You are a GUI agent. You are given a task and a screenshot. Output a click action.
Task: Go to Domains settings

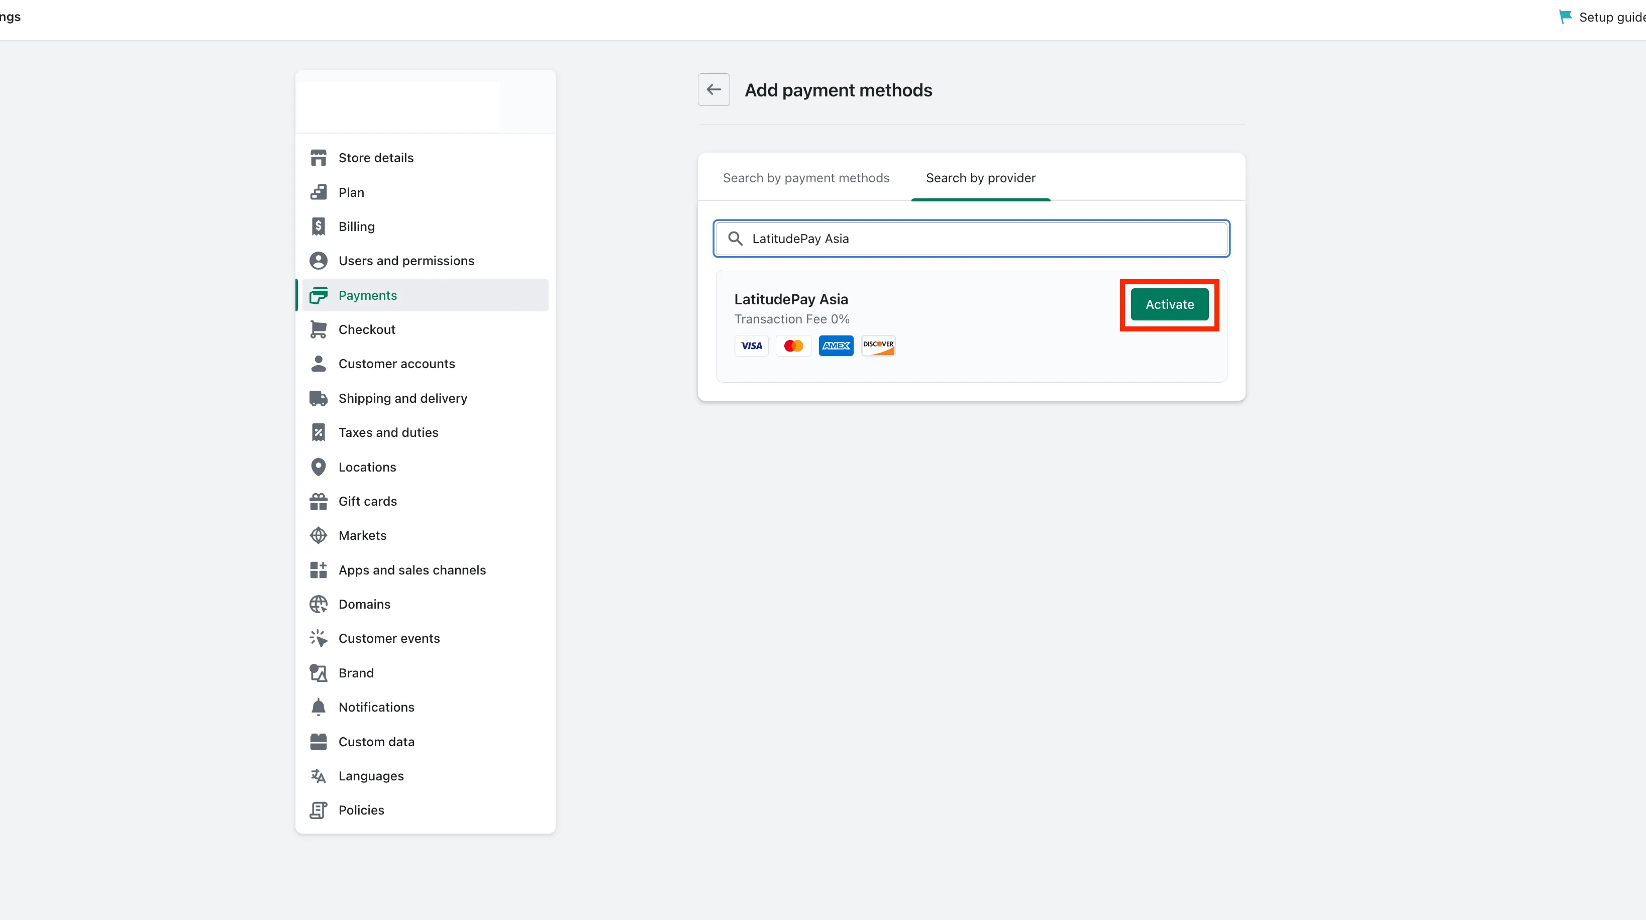click(426, 604)
